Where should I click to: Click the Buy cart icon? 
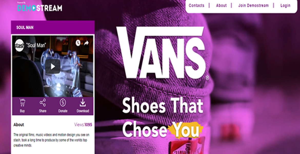[x=22, y=102]
